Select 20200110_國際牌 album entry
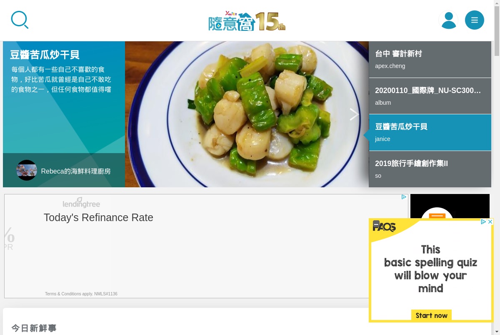Viewport: 500px width, 335px height. [430, 96]
